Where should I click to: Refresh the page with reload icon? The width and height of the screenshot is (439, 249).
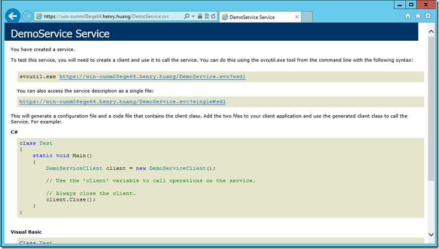click(x=213, y=16)
